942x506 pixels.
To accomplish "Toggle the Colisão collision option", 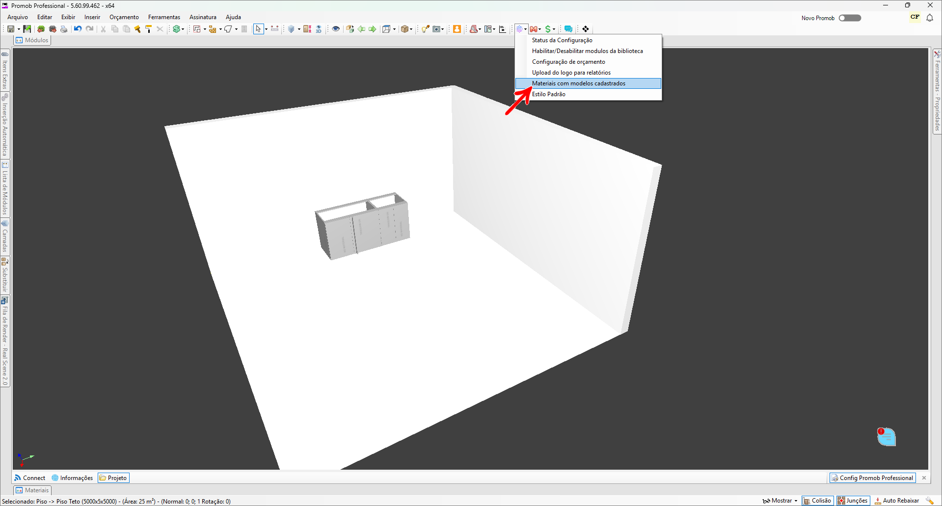I will (x=817, y=501).
